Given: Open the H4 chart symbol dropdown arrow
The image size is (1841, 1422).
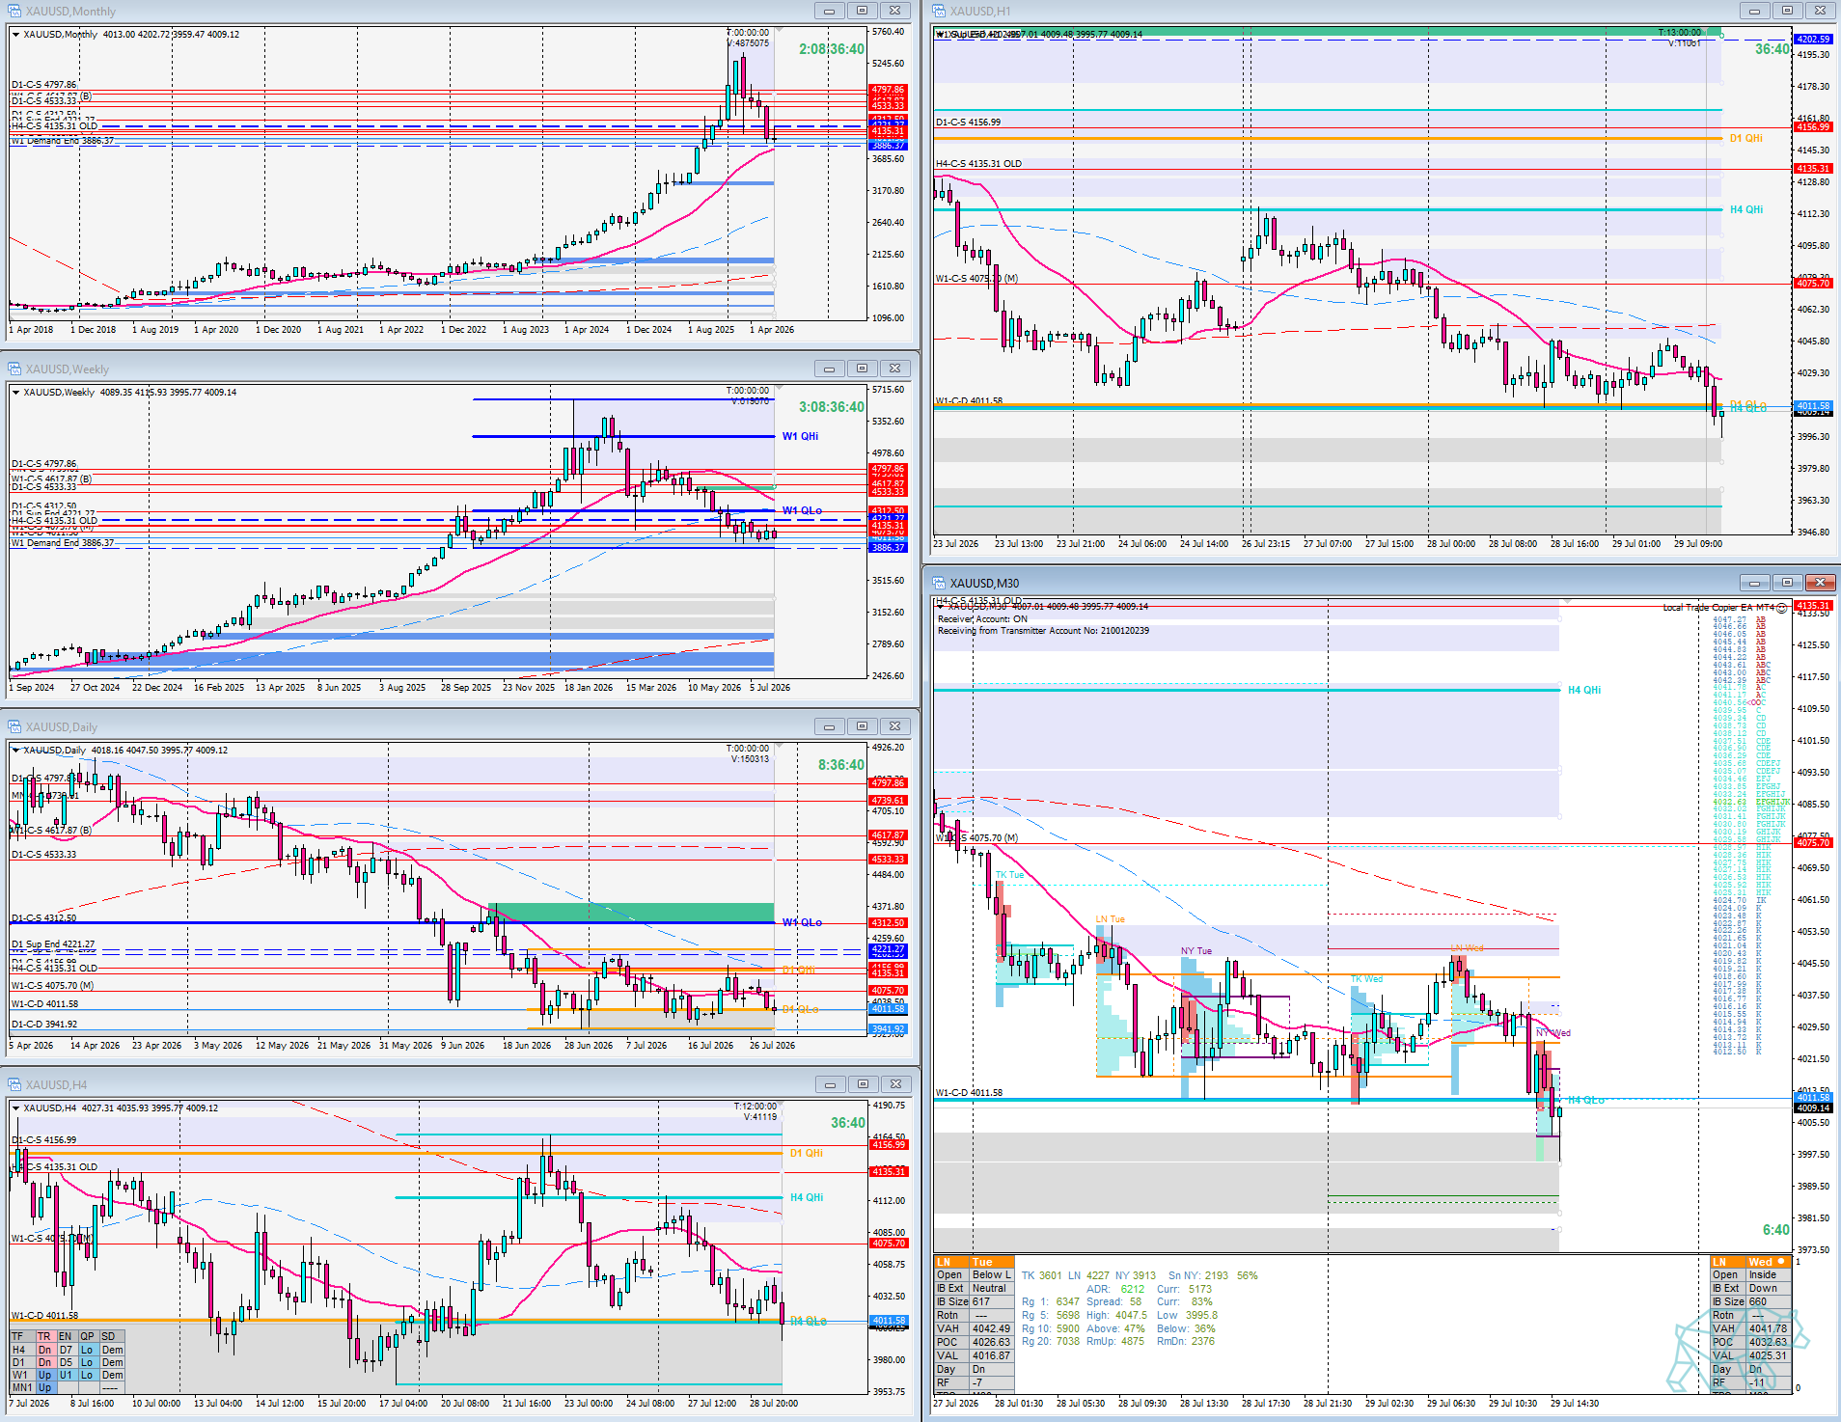Looking at the screenshot, I should click(x=16, y=1108).
